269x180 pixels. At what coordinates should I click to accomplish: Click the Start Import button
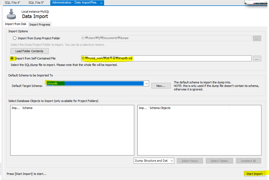254,174
